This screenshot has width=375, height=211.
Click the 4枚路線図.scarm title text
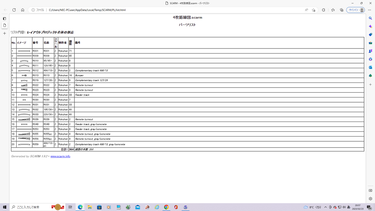point(187,18)
